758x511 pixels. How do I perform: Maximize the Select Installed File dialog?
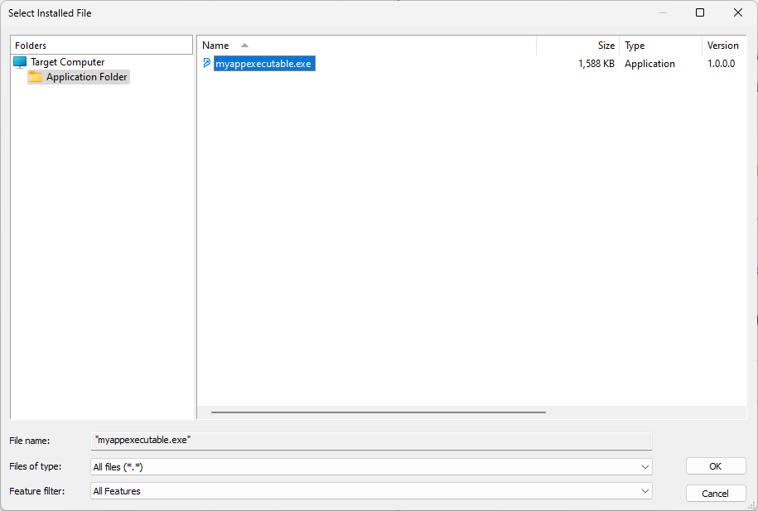700,12
